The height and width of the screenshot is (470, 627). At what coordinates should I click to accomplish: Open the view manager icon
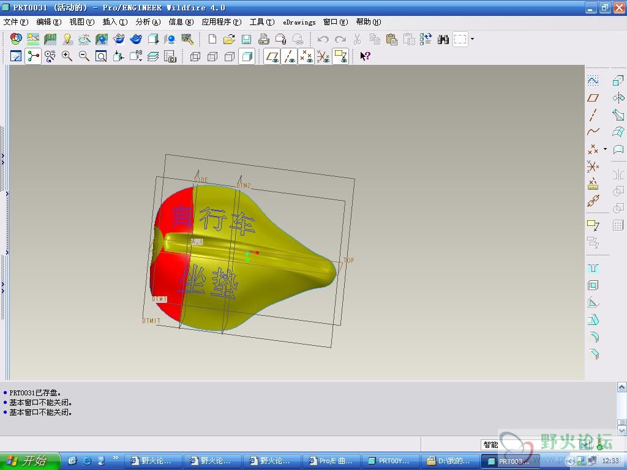coord(170,56)
